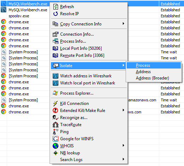Click Established state of highlighted top row
This screenshot has width=184, height=166.
pos(170,4)
